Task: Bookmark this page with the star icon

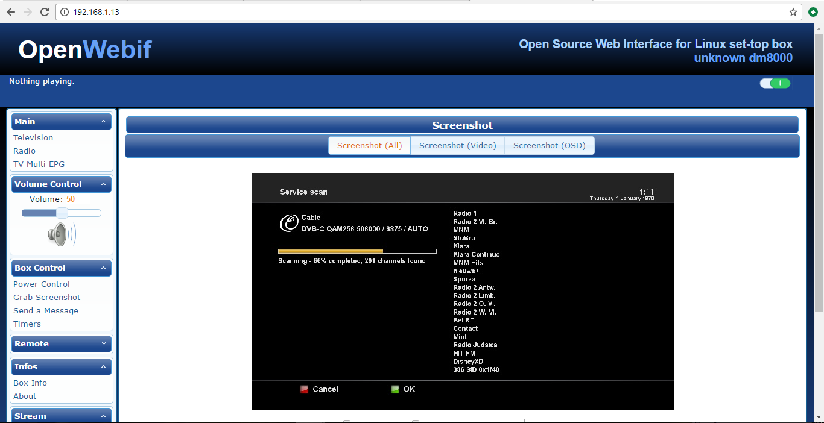Action: pyautogui.click(x=793, y=12)
